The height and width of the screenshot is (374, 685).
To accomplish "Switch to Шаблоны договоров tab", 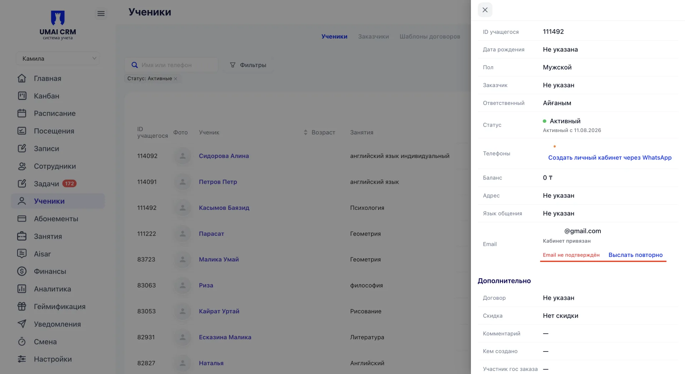I will click(430, 36).
